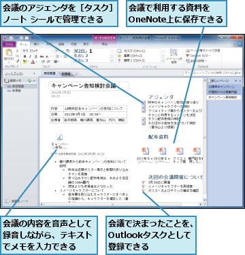
Task: Click the Cut scissors icon
Action: pyautogui.click(x=17, y=51)
